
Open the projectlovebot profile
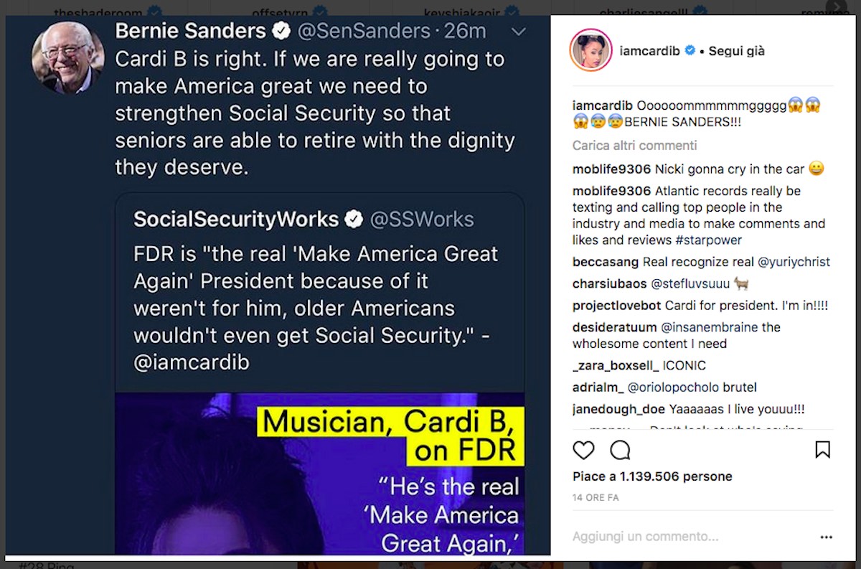coord(616,305)
